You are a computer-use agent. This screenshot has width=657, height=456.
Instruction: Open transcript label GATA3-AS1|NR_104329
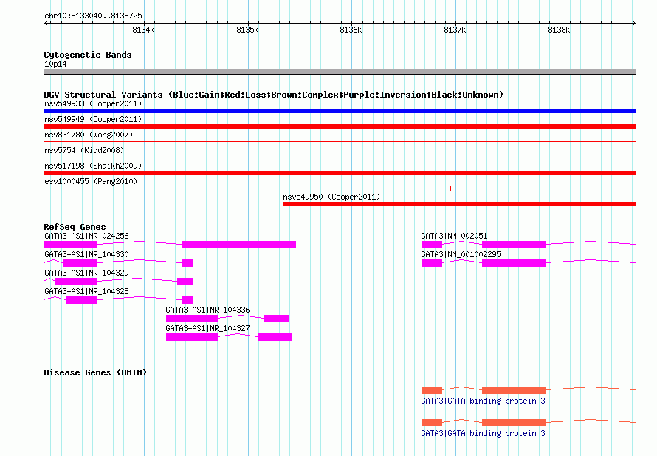[x=86, y=273]
